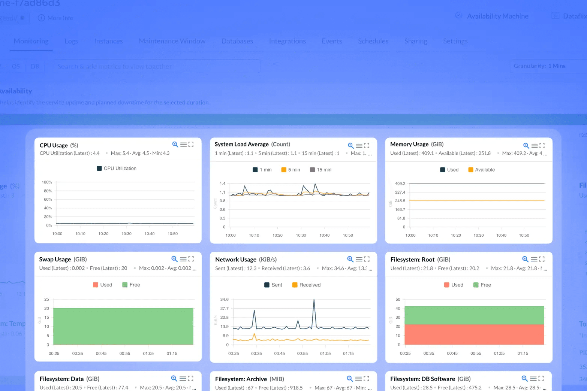Click the More Info link
The width and height of the screenshot is (587, 391).
coord(55,18)
